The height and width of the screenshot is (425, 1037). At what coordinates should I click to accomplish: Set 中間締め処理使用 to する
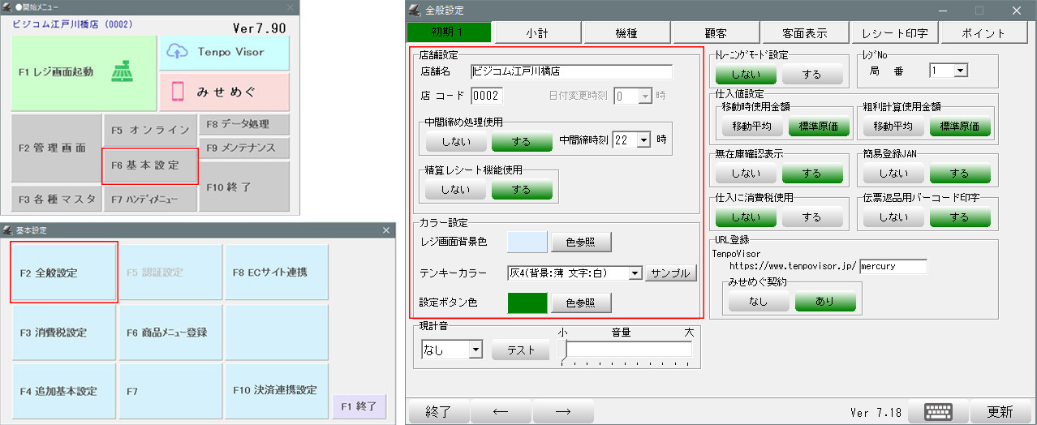[x=522, y=141]
